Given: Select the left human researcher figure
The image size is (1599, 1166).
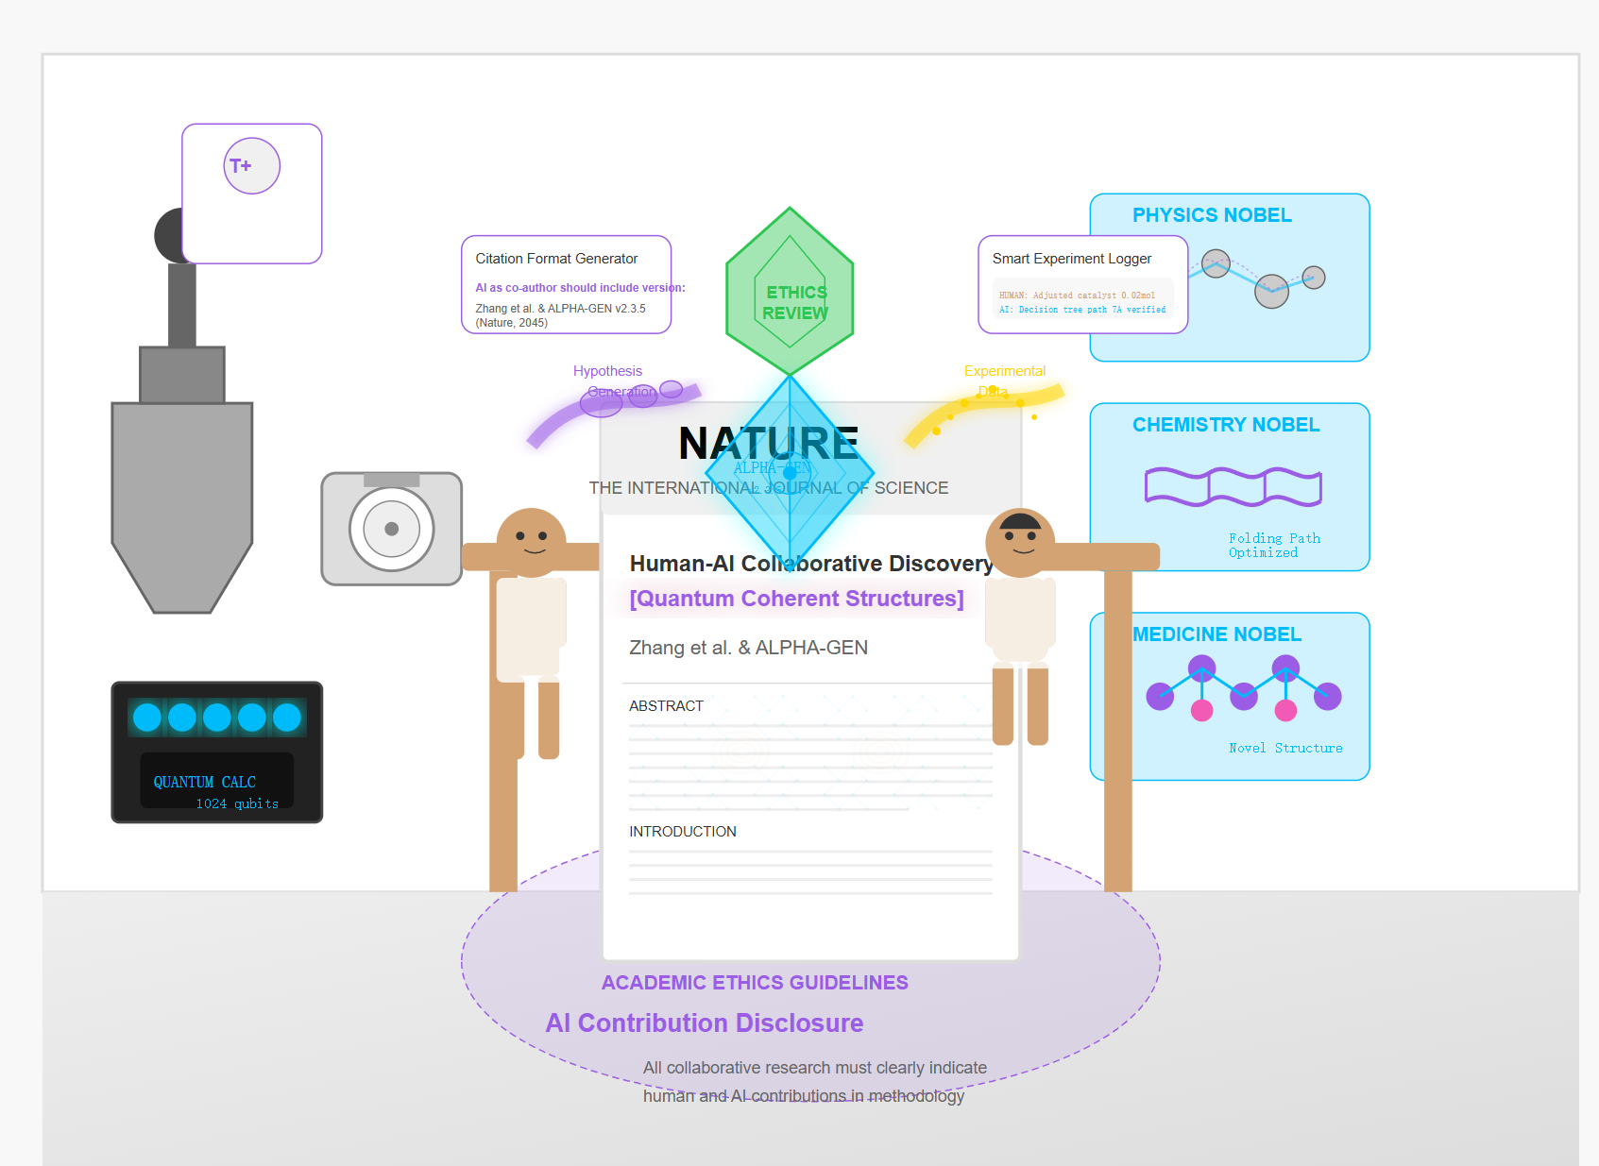Looking at the screenshot, I should 531,633.
